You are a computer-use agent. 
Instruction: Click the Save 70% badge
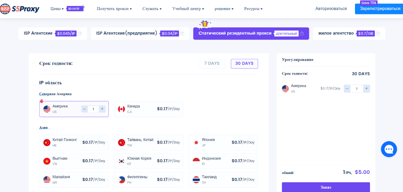pos(369,2)
